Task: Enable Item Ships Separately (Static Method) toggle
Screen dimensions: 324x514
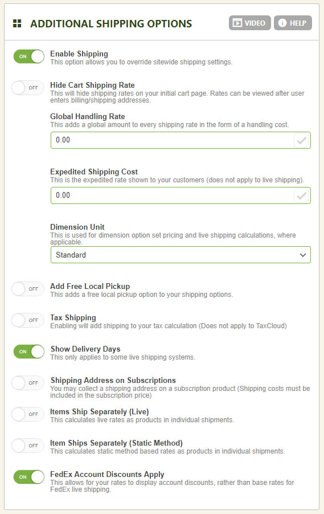Action: pos(27,446)
